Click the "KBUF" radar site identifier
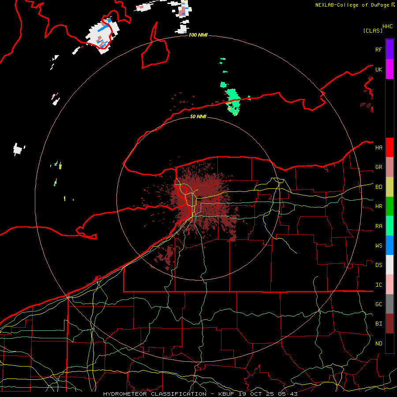 (227, 394)
